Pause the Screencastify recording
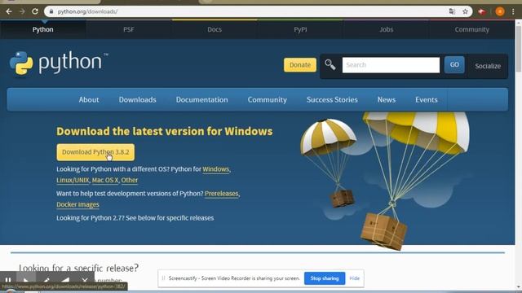Screen dimensions: 522x293 pos(8,280)
